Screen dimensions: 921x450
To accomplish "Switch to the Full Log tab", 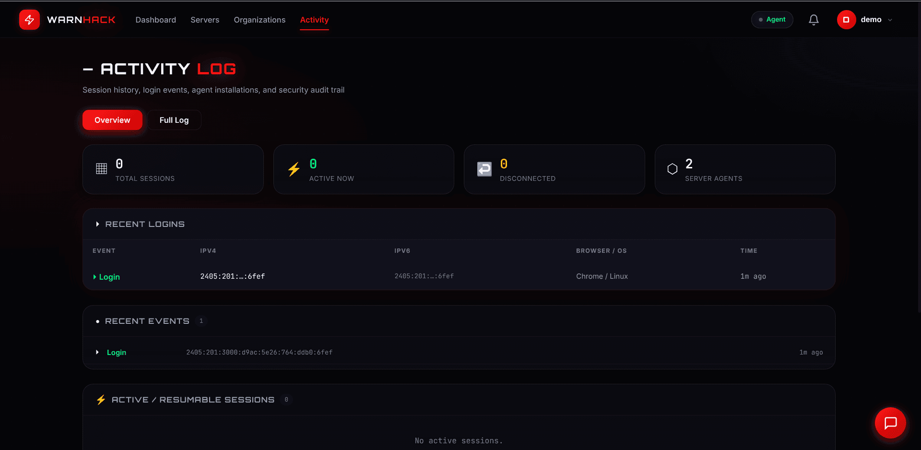I will pyautogui.click(x=174, y=120).
